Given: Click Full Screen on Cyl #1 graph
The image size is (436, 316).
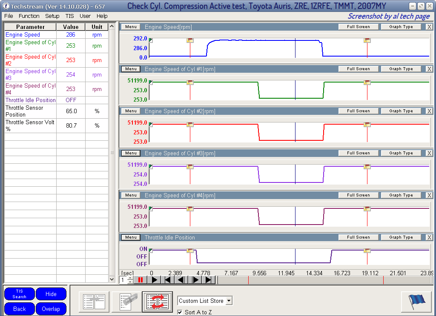Looking at the screenshot, I should click(358, 69).
